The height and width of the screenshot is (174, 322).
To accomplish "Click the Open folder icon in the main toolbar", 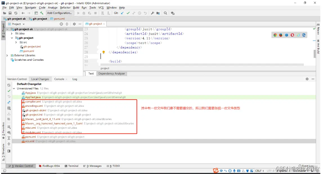I will click(5, 13).
